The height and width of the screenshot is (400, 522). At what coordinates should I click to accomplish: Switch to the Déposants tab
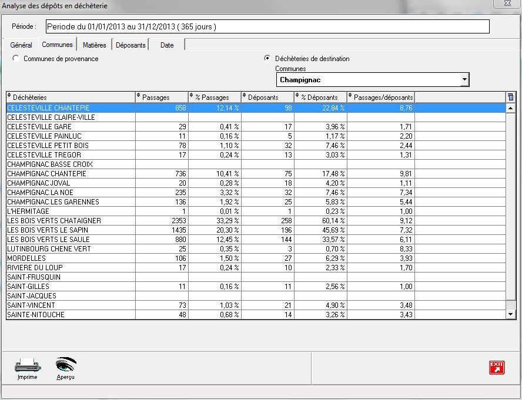click(130, 45)
